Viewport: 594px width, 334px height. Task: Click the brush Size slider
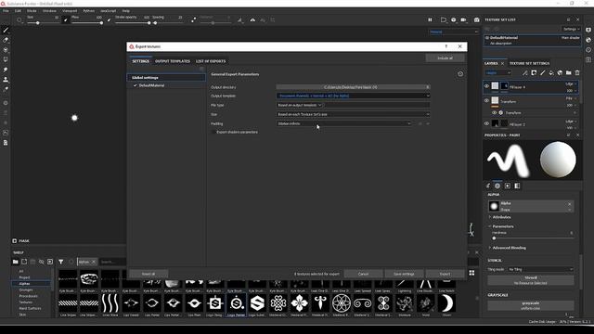[x=43, y=22]
